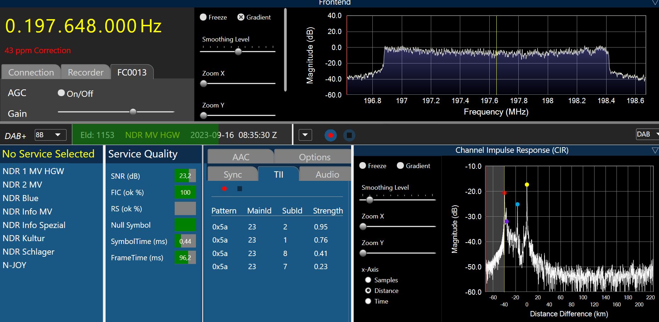
Task: Click the small red dot in TII tab
Action: coord(224,189)
